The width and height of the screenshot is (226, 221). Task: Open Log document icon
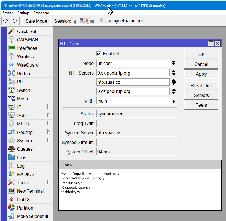[x=11, y=166]
